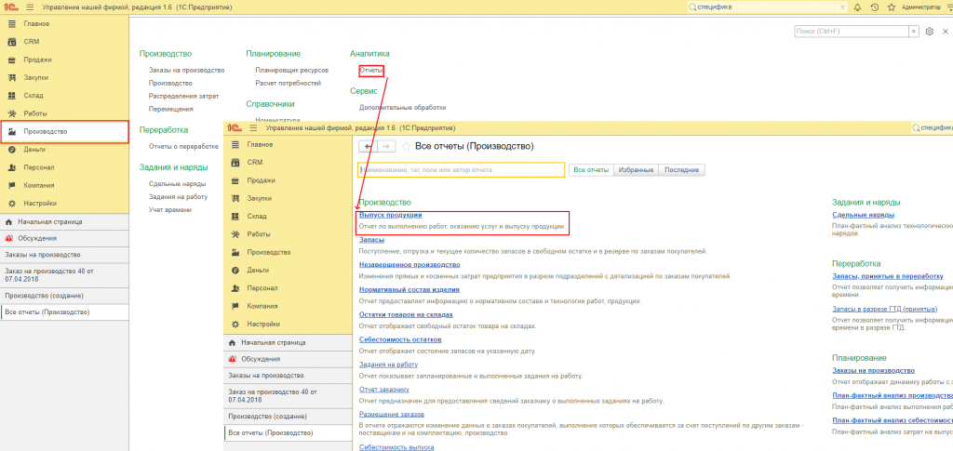Open the history clock icon in the top bar
Screen dimensions: 953x451
(875, 7)
